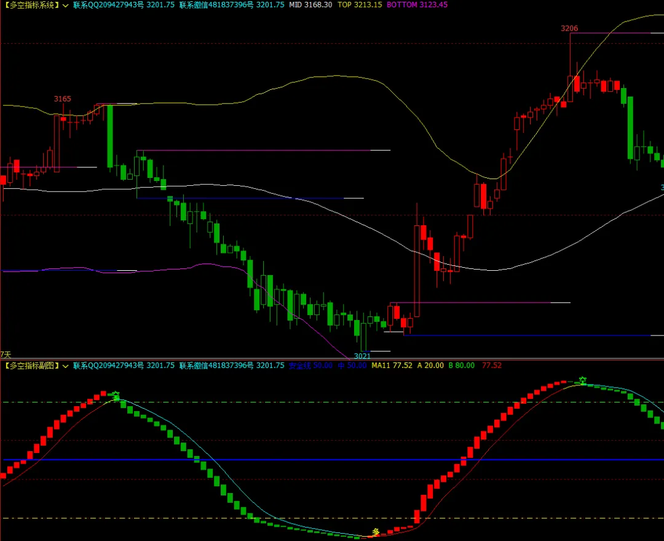Open the 多空指标系统 indicator dropdown arrow
The image size is (664, 541).
point(65,6)
